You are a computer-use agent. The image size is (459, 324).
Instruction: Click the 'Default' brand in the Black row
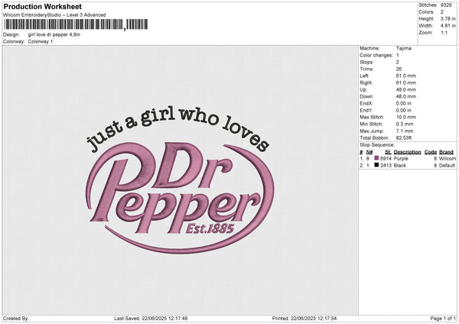(447, 166)
